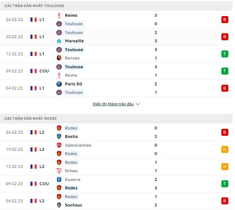
Task: Click French flag beside 20.02.23 L1 match
Action: click(34, 37)
